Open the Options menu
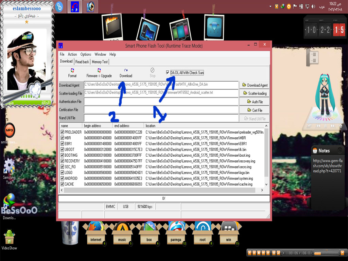Image resolution: width=348 pixels, height=261 pixels. [x=86, y=54]
